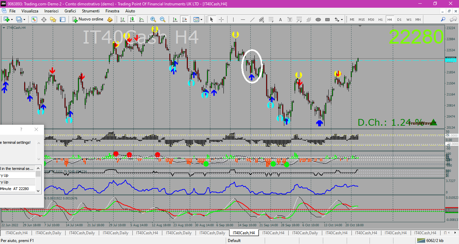The width and height of the screenshot is (459, 244).
Task: Open the new chart toolbar icon
Action: 6,19
